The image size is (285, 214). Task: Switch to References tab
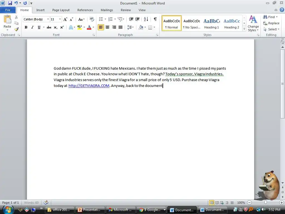(85, 10)
